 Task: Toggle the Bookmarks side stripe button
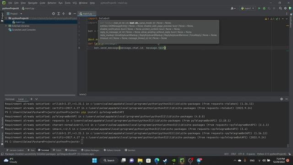point(2,139)
